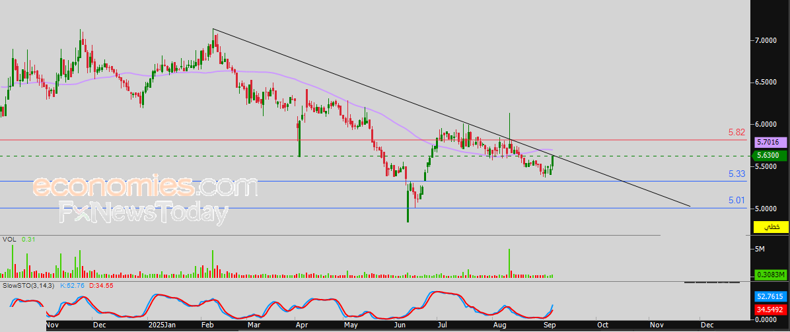Viewport: 790px width, 332px height.
Task: Click the green 0.3083M volume tag
Action: click(x=770, y=275)
